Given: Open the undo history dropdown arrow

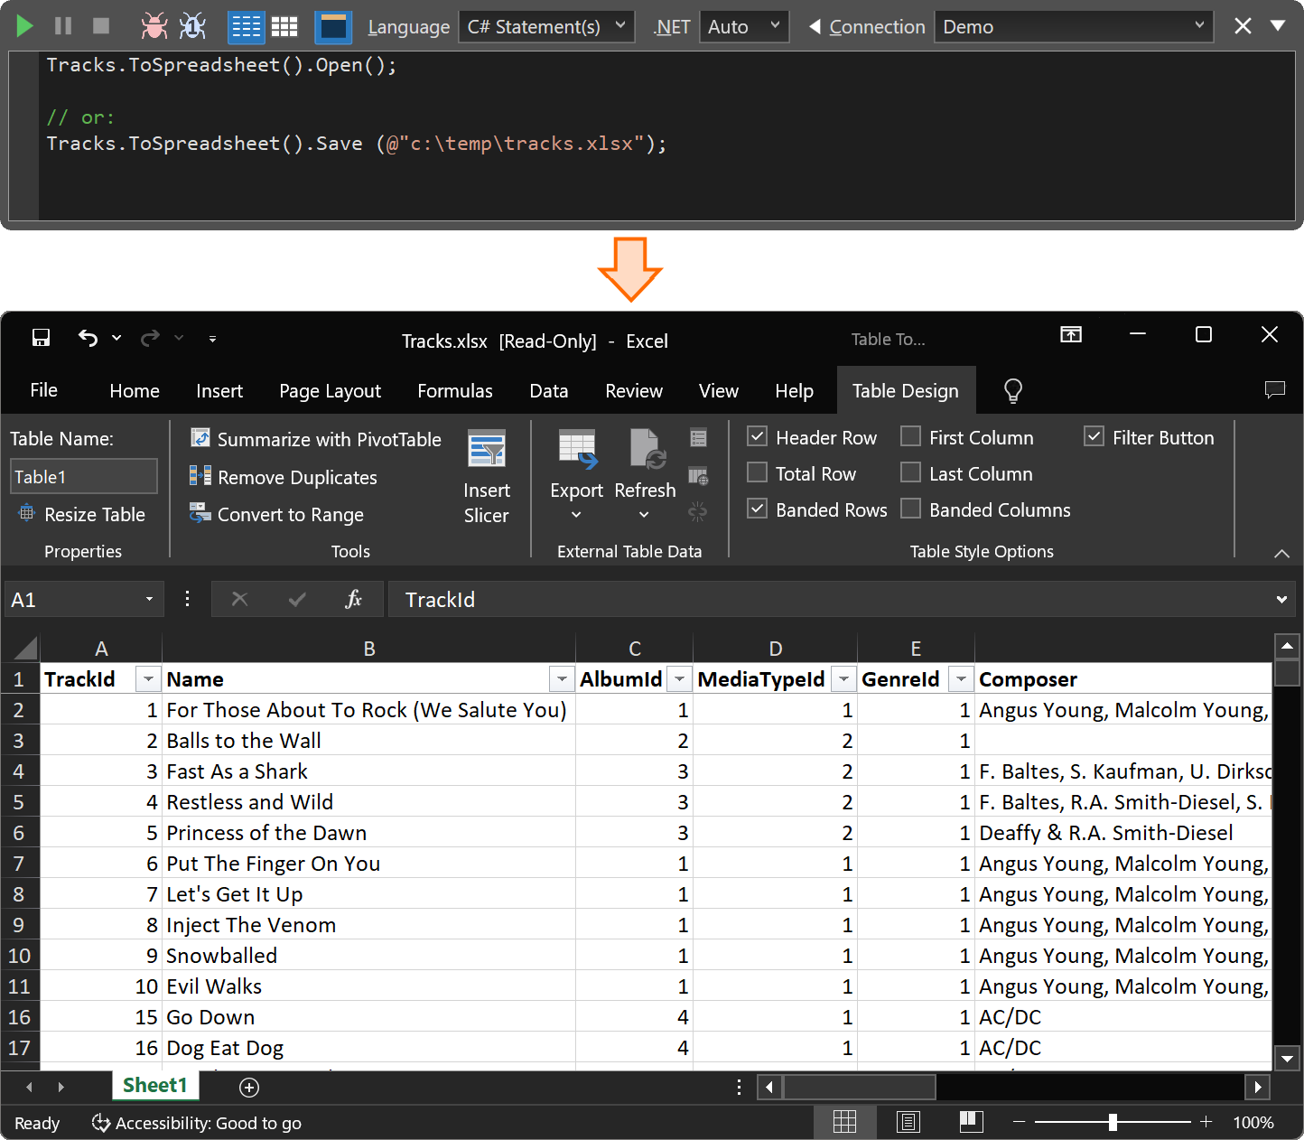Looking at the screenshot, I should [x=116, y=338].
